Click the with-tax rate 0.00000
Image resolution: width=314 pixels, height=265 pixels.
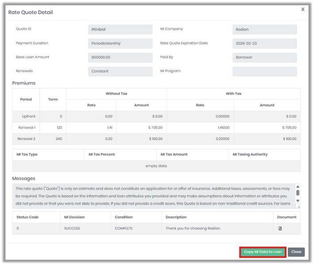click(222, 117)
